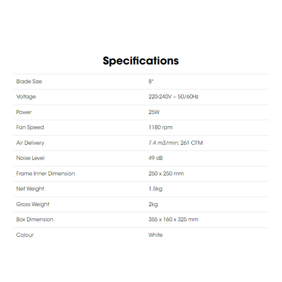Select the Blade Size label
The height and width of the screenshot is (282, 282).
click(x=29, y=81)
